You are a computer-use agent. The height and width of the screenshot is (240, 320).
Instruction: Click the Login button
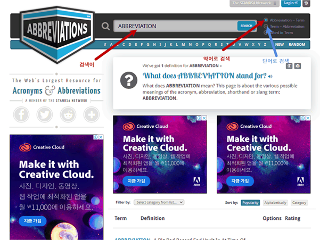coord(291,3)
